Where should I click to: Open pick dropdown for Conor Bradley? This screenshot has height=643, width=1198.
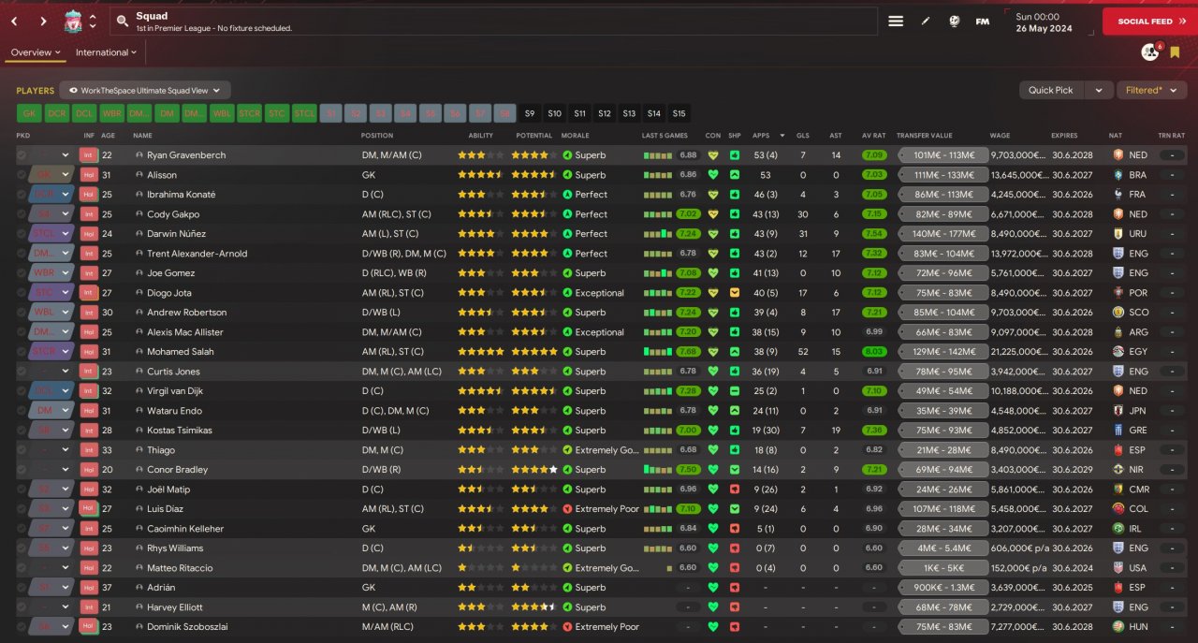coord(66,470)
